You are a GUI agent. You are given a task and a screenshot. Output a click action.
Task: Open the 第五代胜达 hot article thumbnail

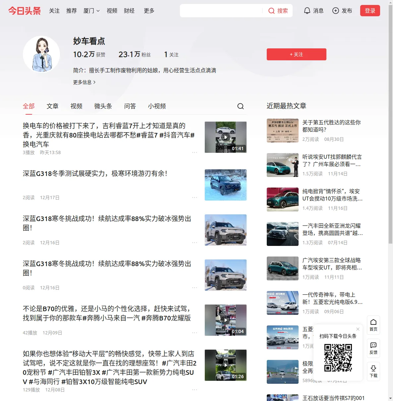click(x=283, y=131)
